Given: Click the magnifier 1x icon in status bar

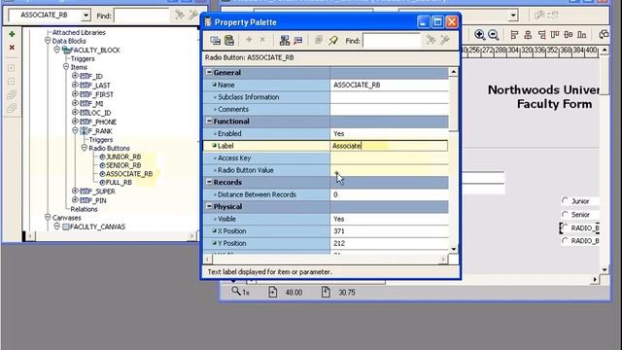Looking at the screenshot, I should [x=236, y=292].
